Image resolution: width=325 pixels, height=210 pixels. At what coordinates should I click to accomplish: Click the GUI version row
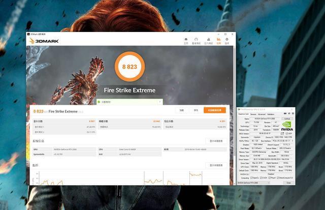[130, 154]
